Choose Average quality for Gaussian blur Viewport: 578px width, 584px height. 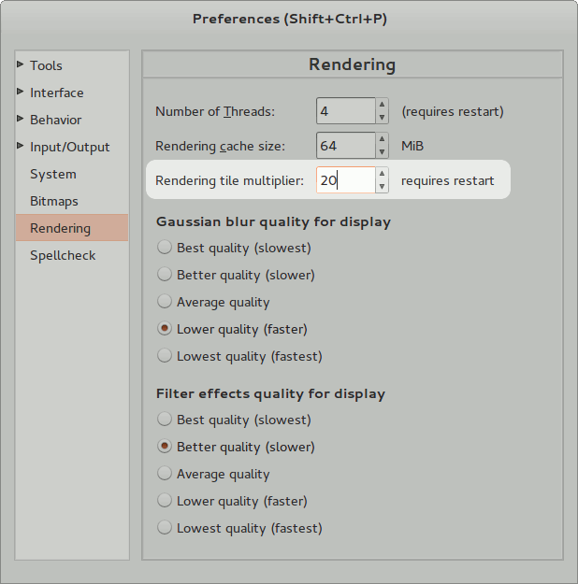(x=165, y=302)
